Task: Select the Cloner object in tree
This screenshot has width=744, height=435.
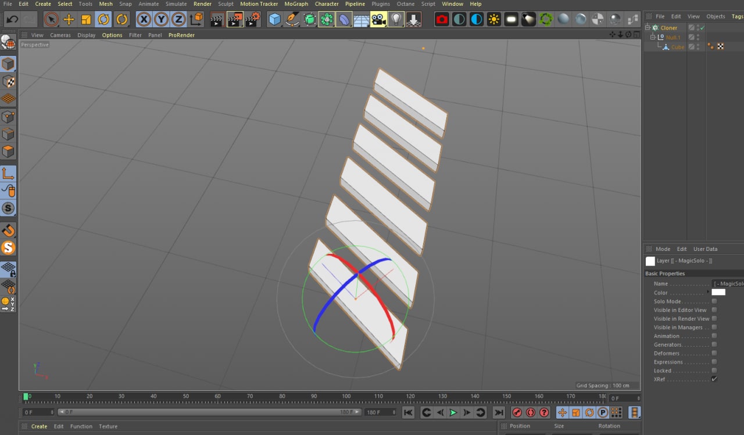Action: pyautogui.click(x=669, y=27)
